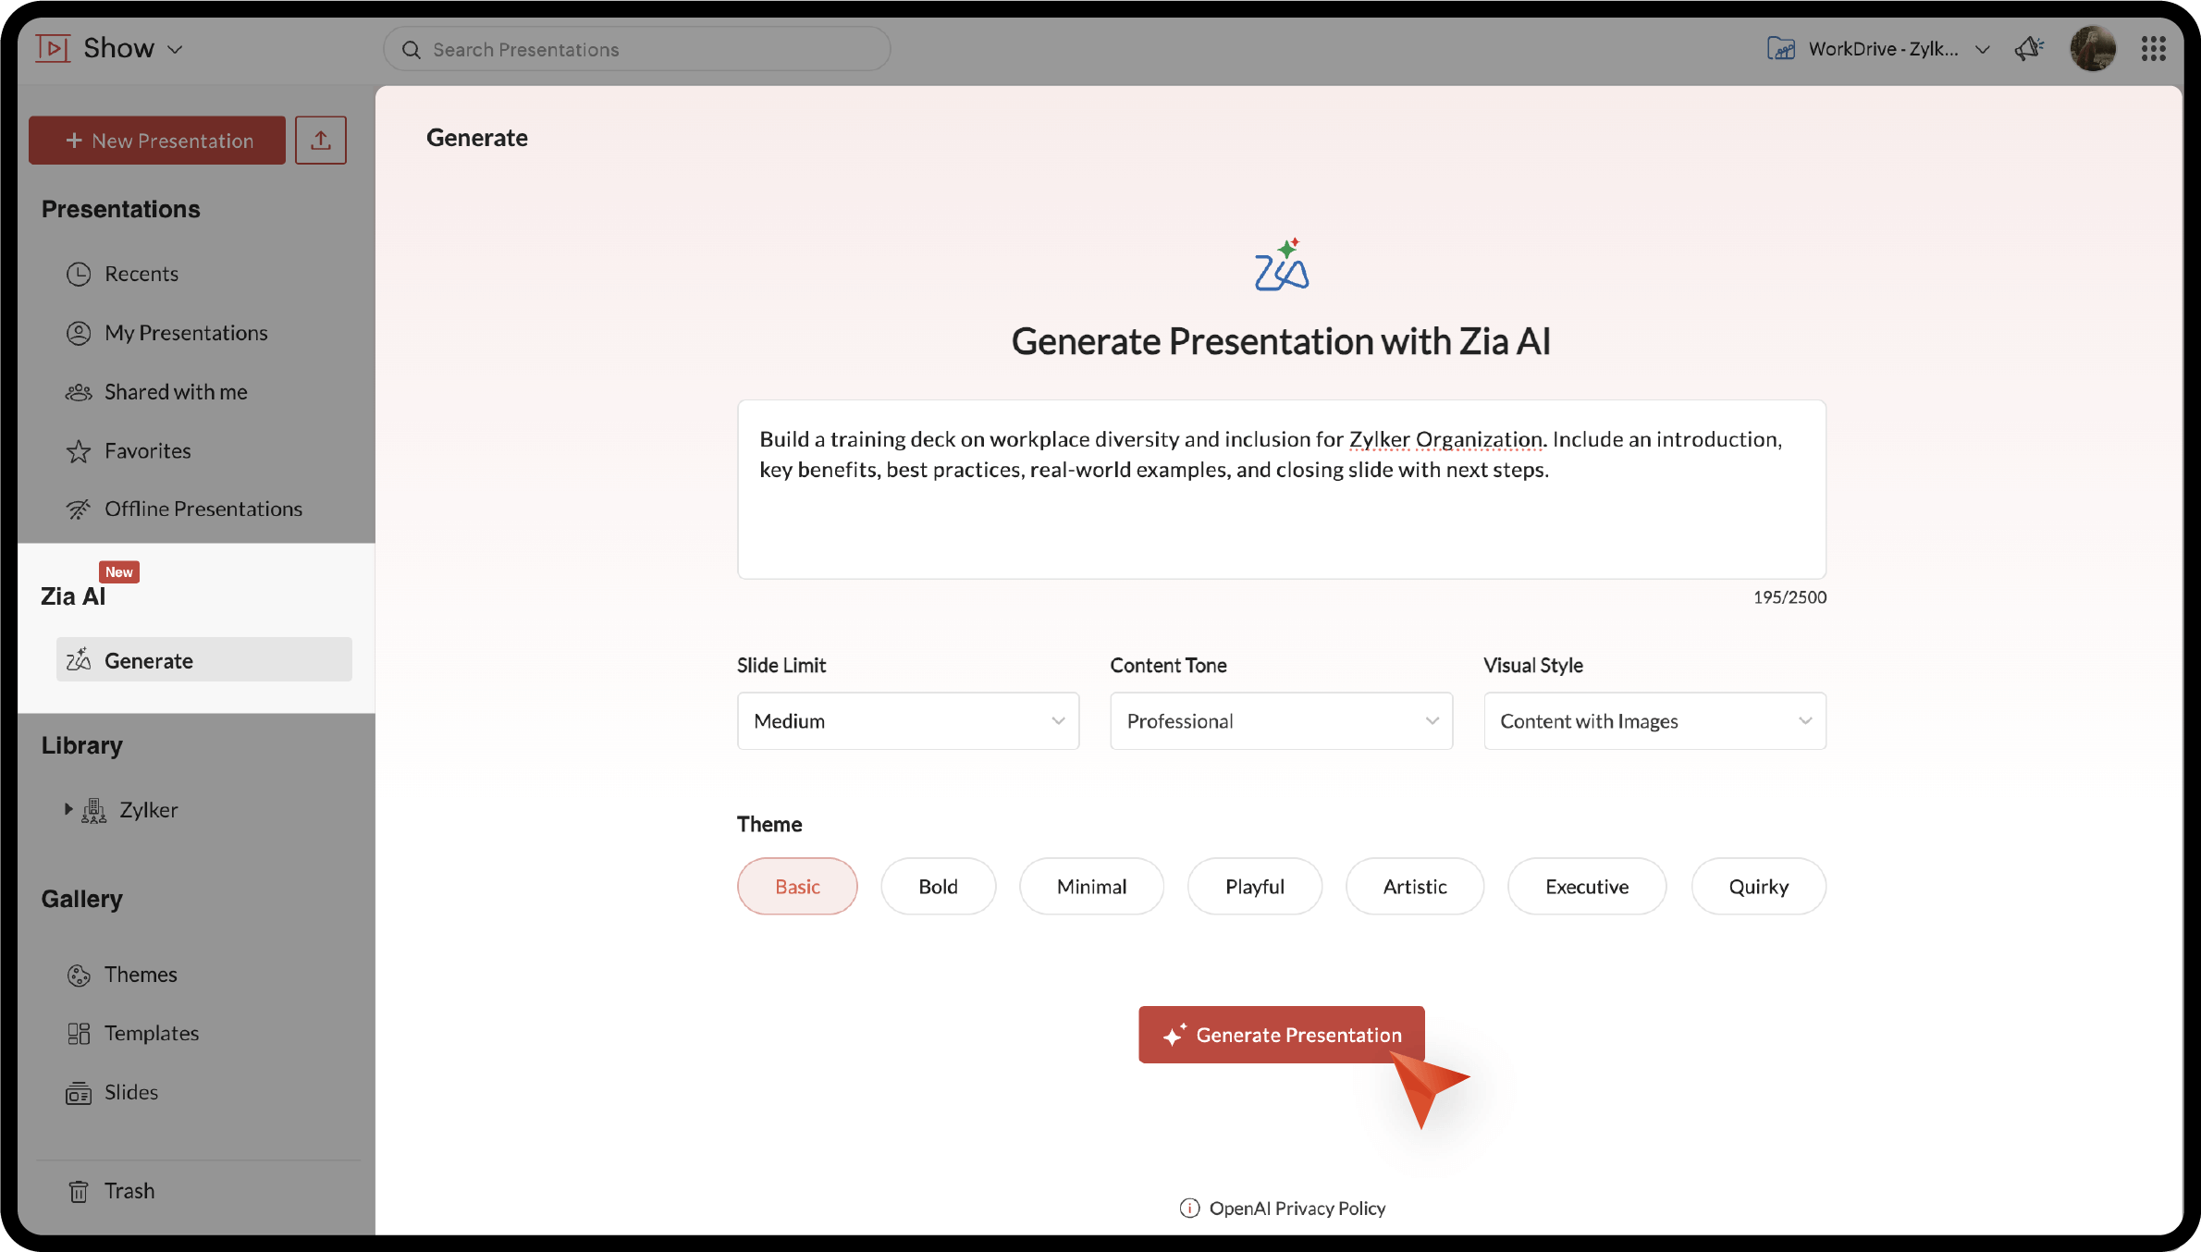Open the Content Tone dropdown
Image resolution: width=2201 pixels, height=1252 pixels.
coord(1281,721)
